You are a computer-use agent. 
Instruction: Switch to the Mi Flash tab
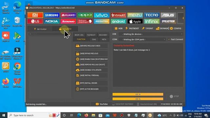(x=40, y=29)
